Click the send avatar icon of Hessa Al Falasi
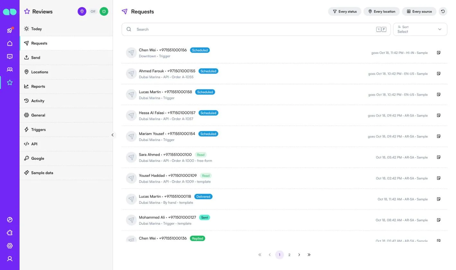The width and height of the screenshot is (456, 270). click(x=131, y=115)
